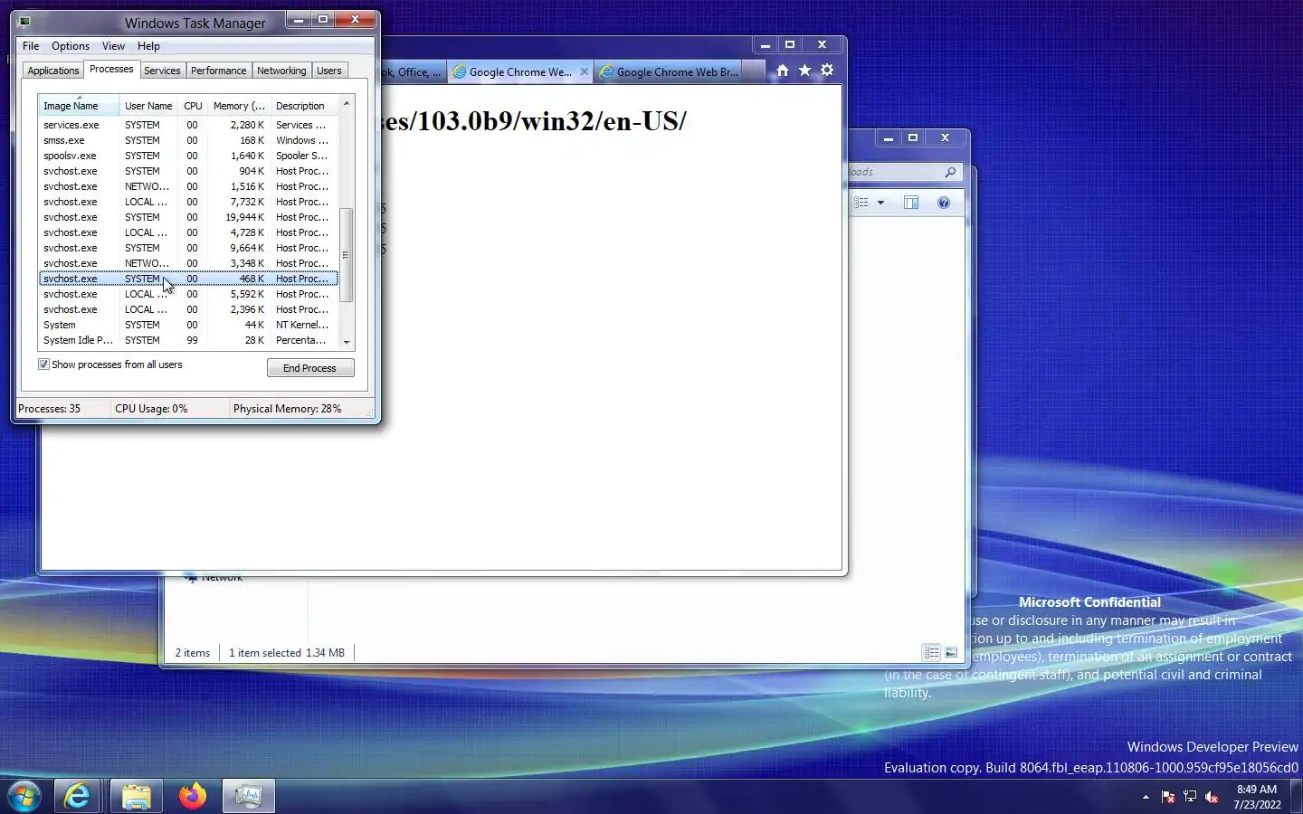Image resolution: width=1303 pixels, height=814 pixels.
Task: Open Action Center flag icon in tray
Action: coord(1168,797)
